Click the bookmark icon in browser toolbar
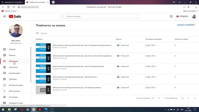199x112 pixels. [188, 7]
